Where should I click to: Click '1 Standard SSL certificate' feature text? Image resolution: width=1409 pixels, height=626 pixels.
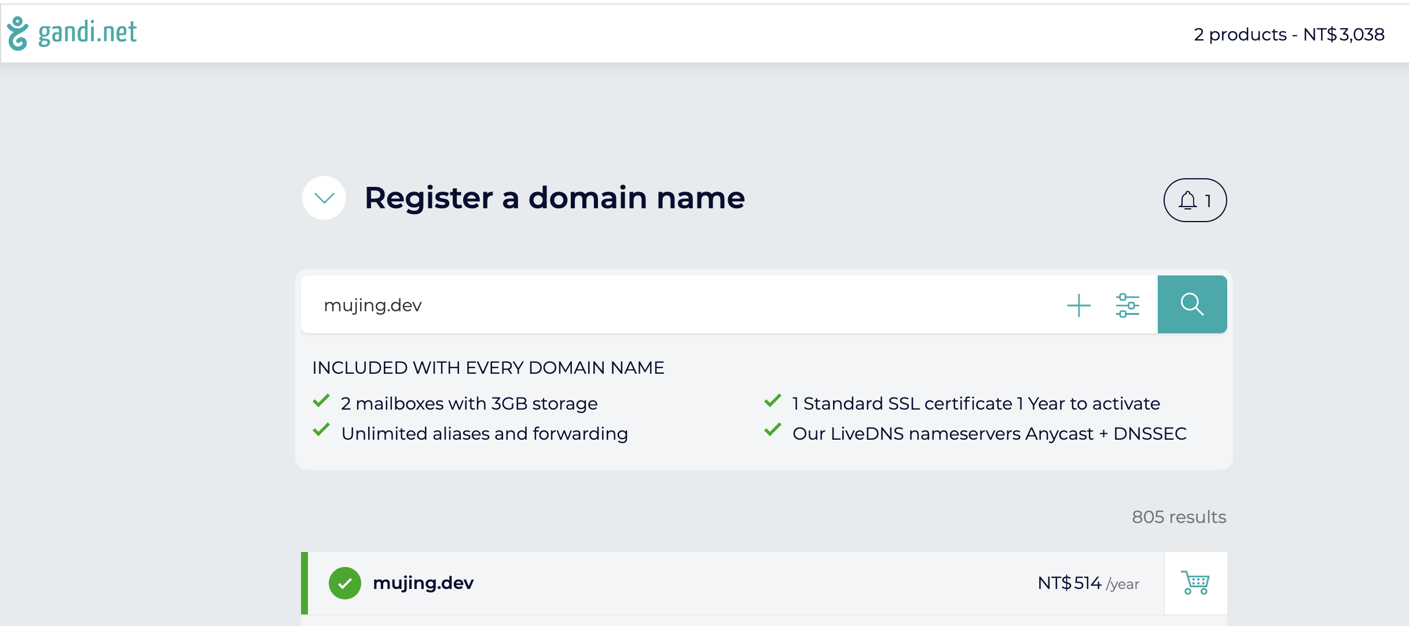pos(976,403)
